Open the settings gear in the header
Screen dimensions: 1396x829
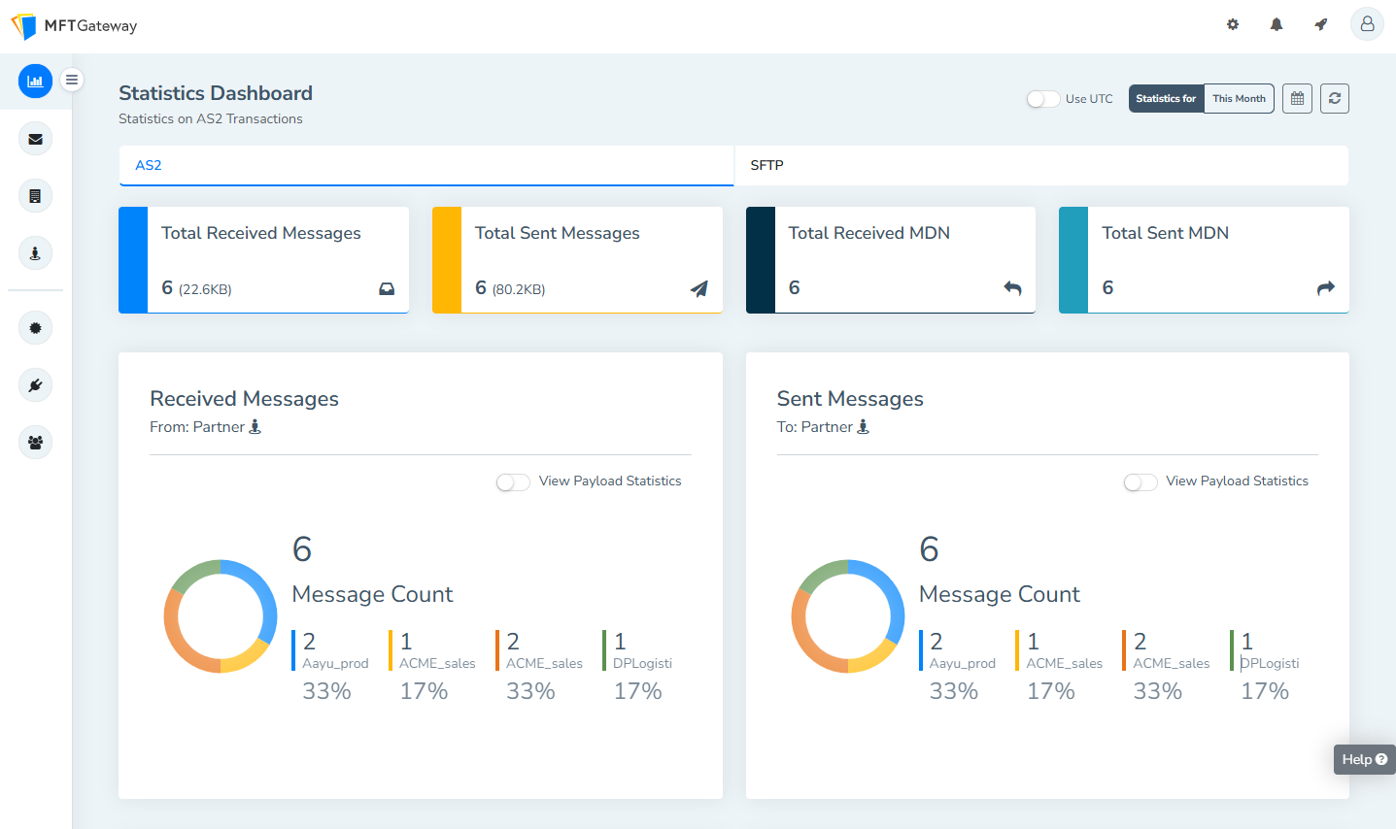coord(1233,24)
